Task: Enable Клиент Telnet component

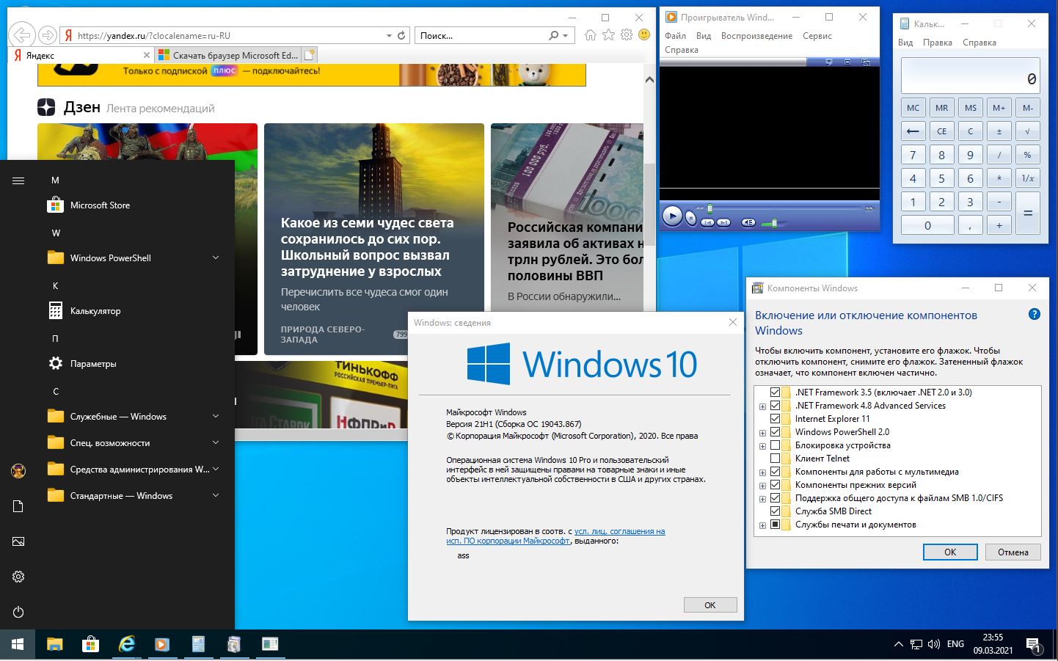Action: [x=775, y=459]
